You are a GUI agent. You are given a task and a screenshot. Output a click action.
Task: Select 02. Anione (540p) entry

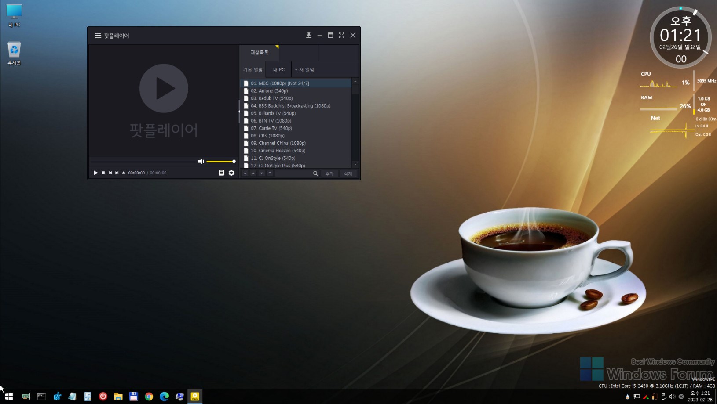coord(296,91)
